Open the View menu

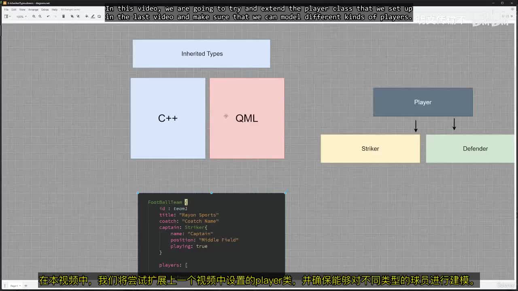point(22,10)
